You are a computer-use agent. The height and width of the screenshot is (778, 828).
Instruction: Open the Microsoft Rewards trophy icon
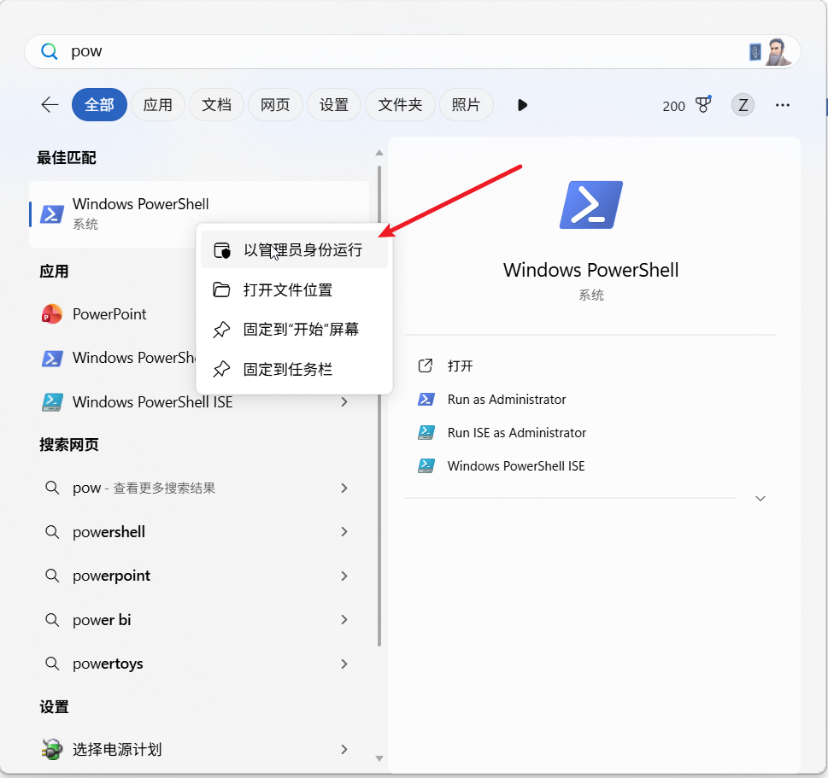point(702,104)
